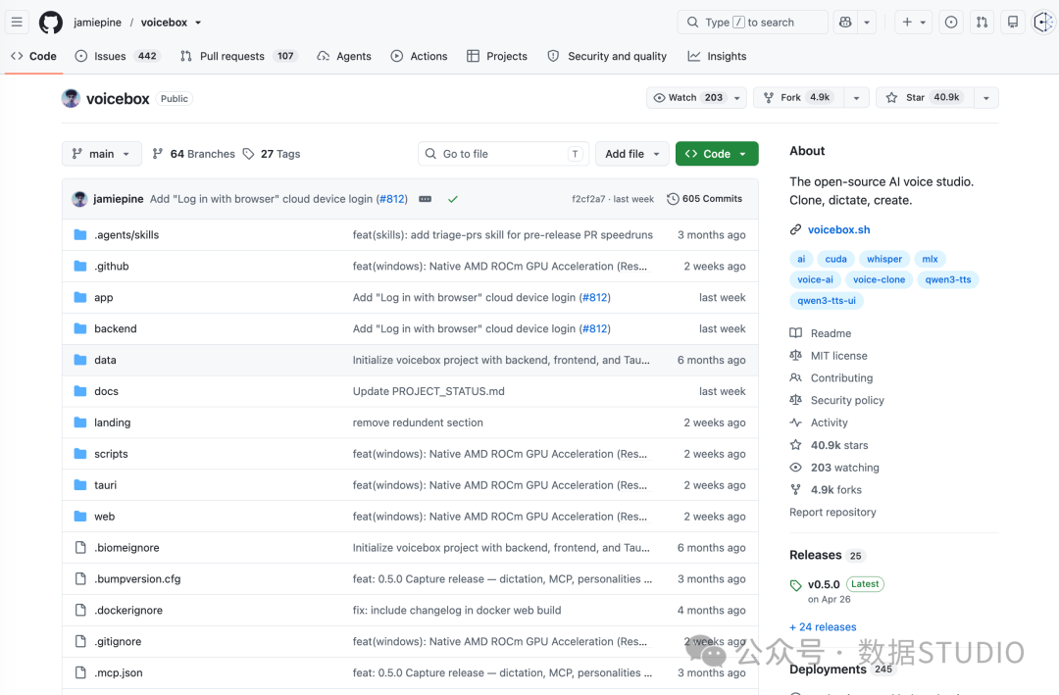Open the + 24 releases link

[x=823, y=626]
